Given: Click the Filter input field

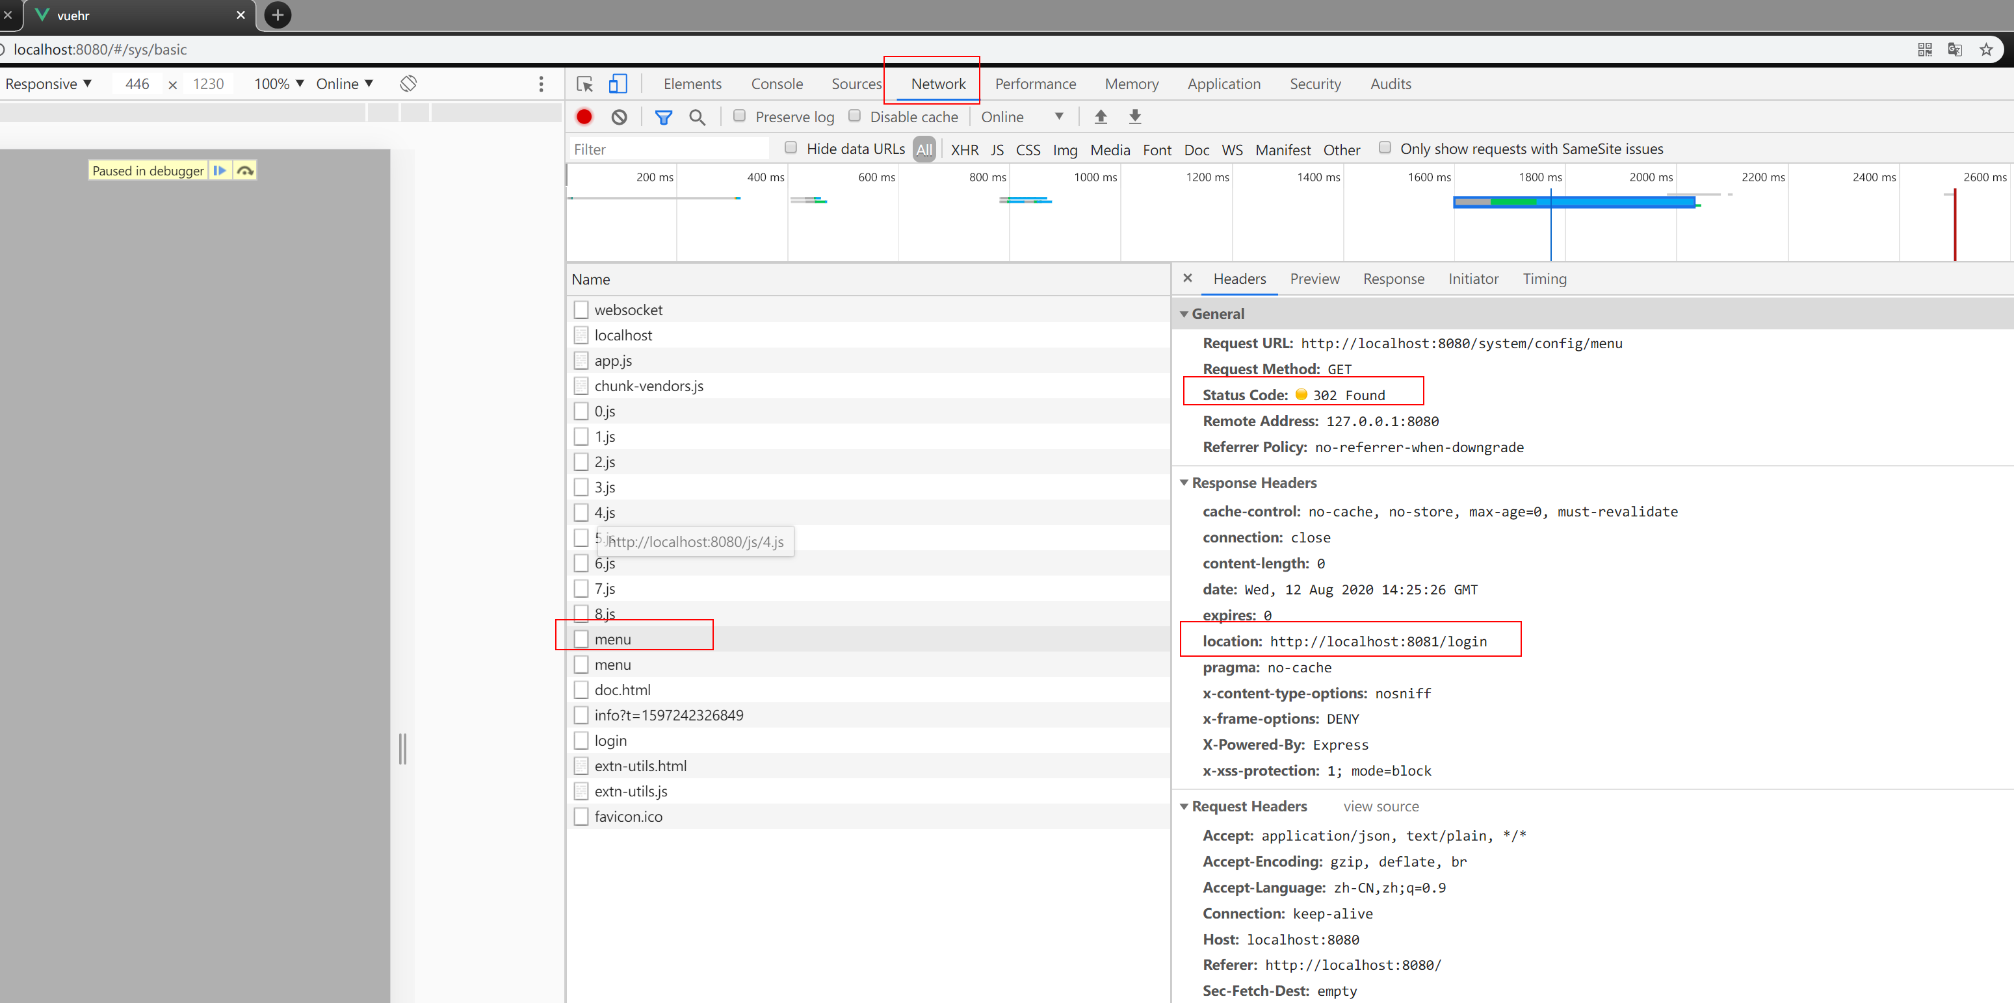Looking at the screenshot, I should coord(668,149).
